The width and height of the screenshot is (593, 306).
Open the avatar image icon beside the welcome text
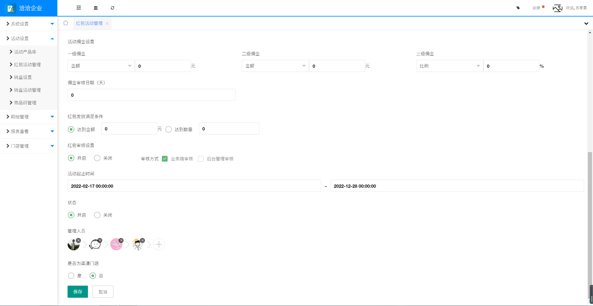558,8
